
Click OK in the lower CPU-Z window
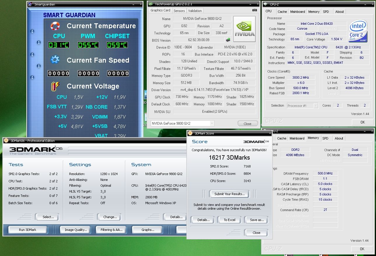click(x=362, y=249)
